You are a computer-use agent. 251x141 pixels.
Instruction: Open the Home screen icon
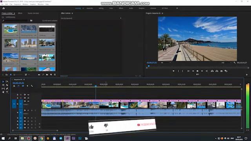pos(4,8)
